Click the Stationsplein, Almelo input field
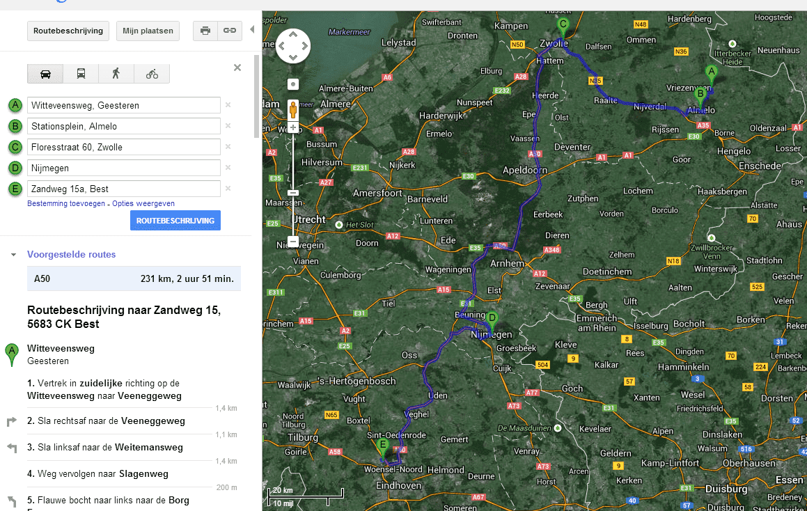 tap(124, 126)
